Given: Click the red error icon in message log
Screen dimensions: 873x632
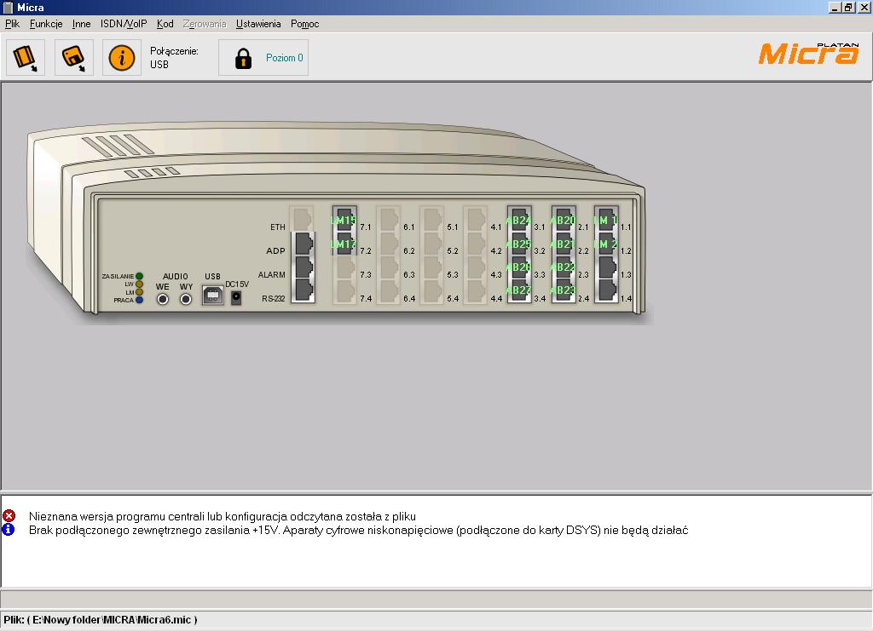Looking at the screenshot, I should [9, 515].
